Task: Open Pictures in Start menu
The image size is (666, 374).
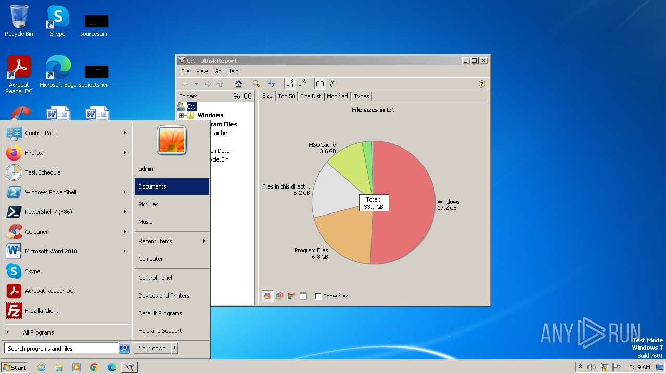Action: [172, 204]
